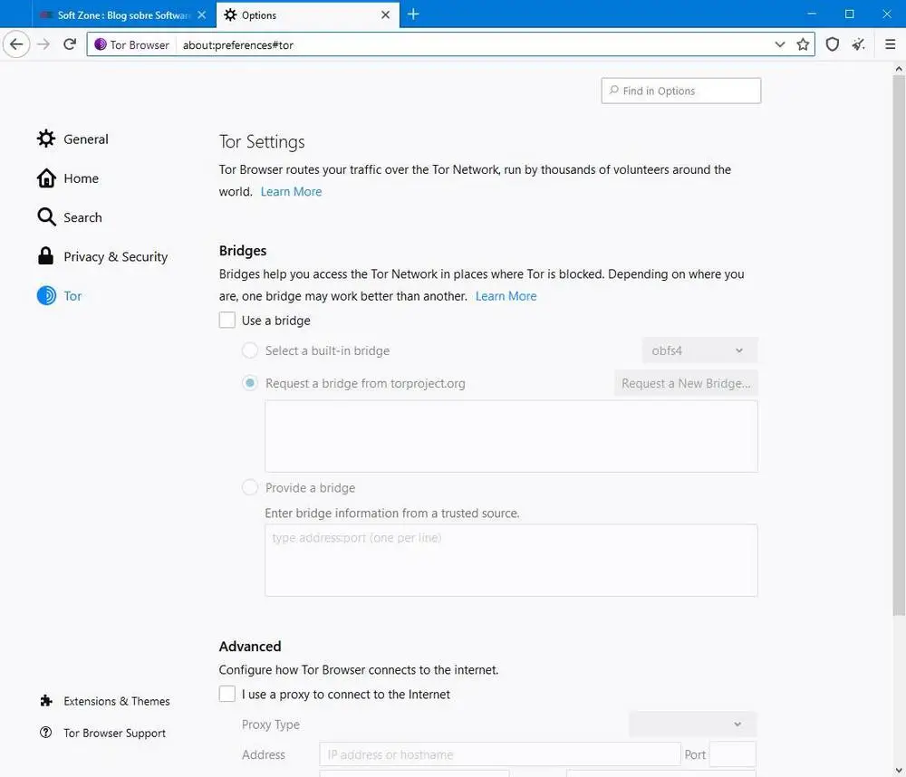Screen dimensions: 906x777
Task: Click the scrollbar up arrow
Action: click(x=899, y=68)
